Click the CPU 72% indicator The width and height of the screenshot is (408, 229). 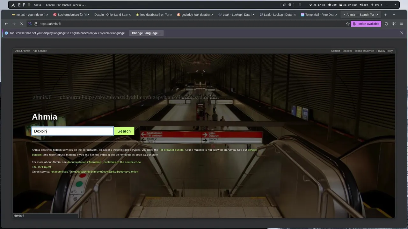pos(332,5)
